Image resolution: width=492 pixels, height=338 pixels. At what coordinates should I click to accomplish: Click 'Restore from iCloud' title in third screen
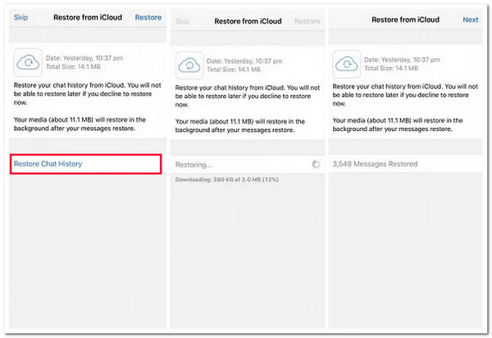[405, 20]
